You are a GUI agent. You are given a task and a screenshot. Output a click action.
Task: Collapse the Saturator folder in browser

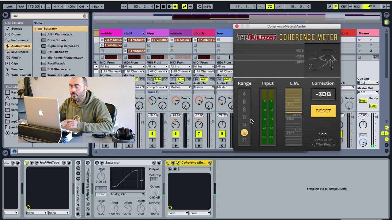point(36,29)
